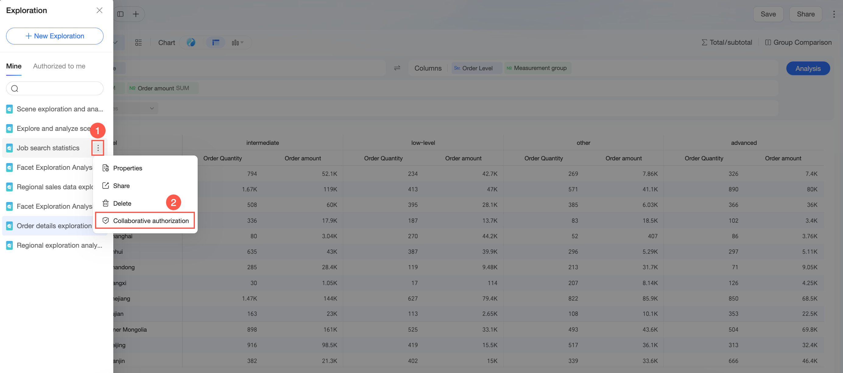Click the Delete trash icon
Screen dimensions: 843x373
[x=106, y=203]
